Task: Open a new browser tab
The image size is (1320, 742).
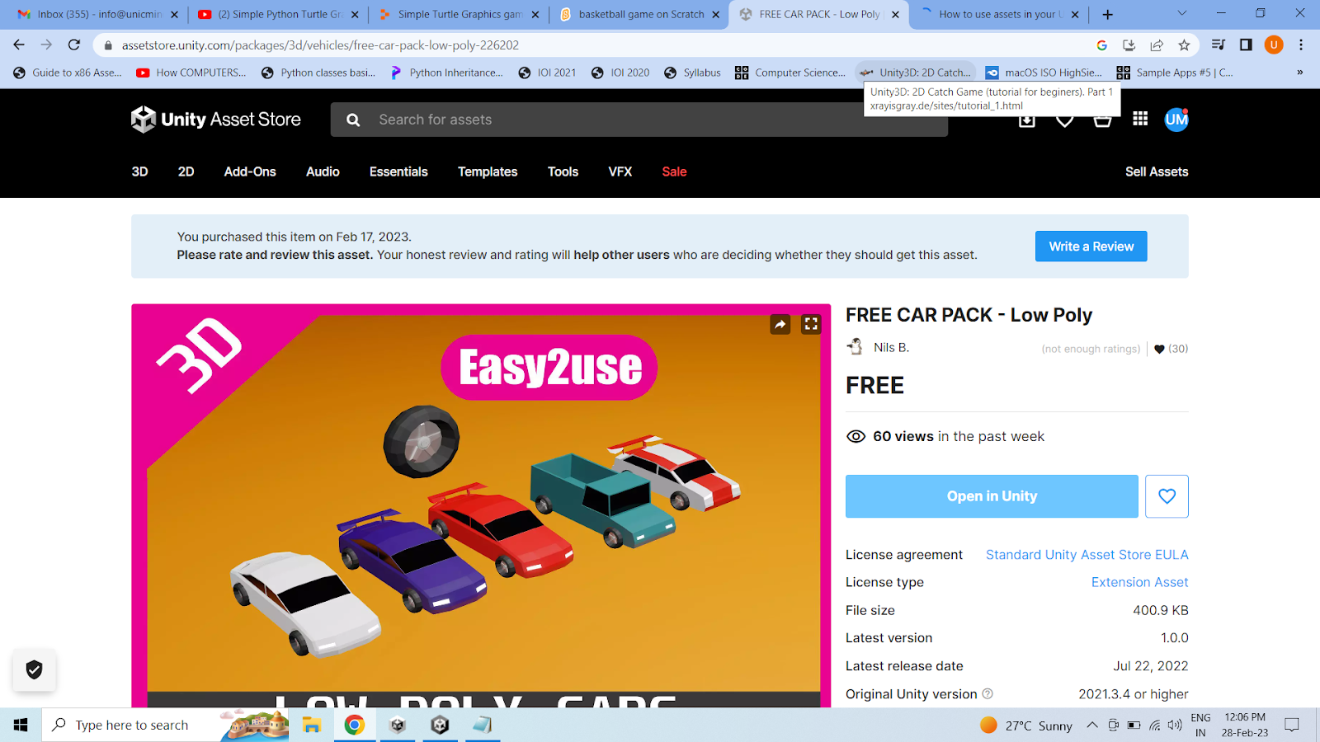Action: tap(1107, 14)
